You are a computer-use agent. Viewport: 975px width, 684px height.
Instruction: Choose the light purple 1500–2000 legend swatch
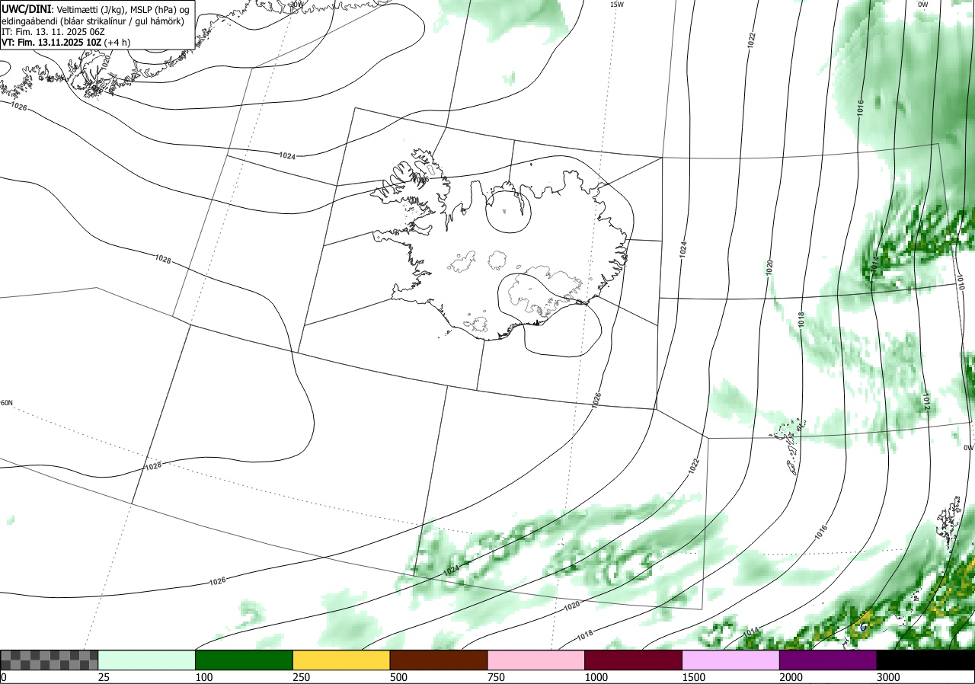pos(731,660)
